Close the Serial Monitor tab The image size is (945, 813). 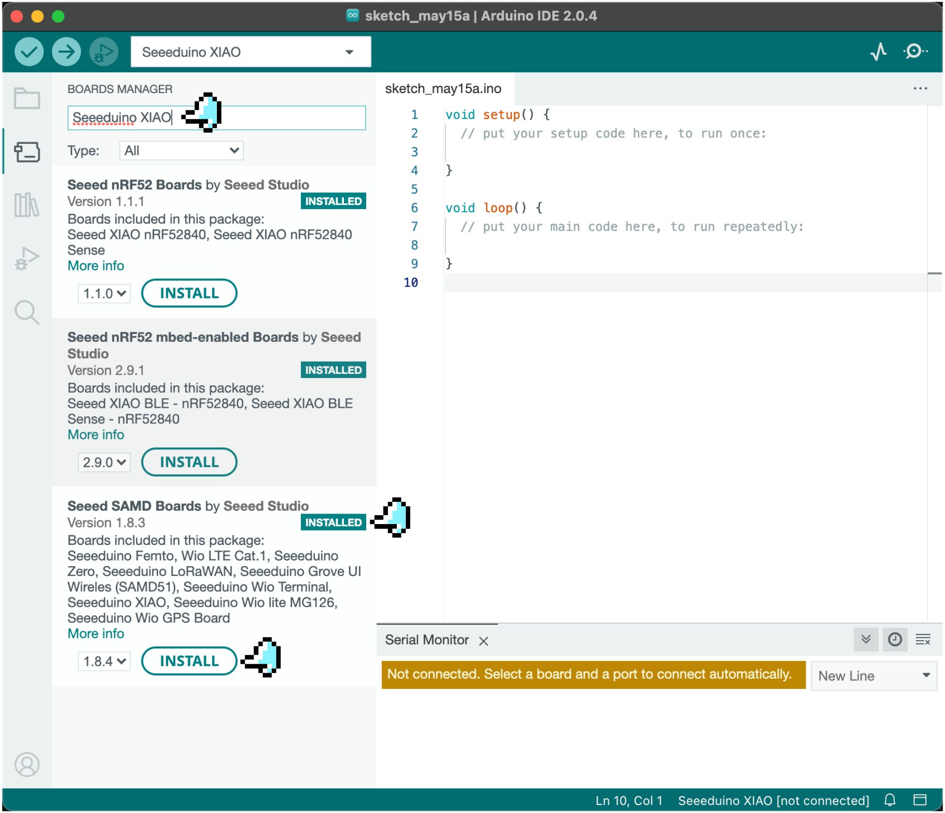(x=483, y=641)
